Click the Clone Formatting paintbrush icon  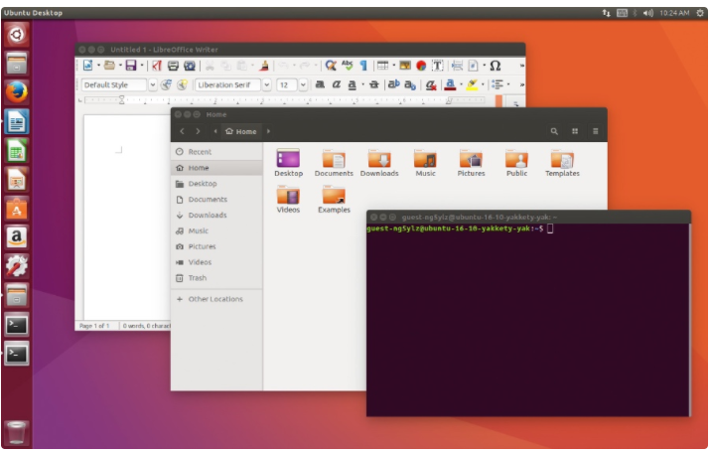pos(264,66)
